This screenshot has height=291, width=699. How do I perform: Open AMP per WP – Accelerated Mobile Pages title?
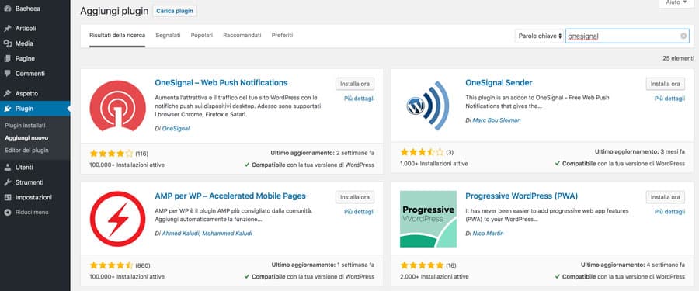(x=231, y=196)
